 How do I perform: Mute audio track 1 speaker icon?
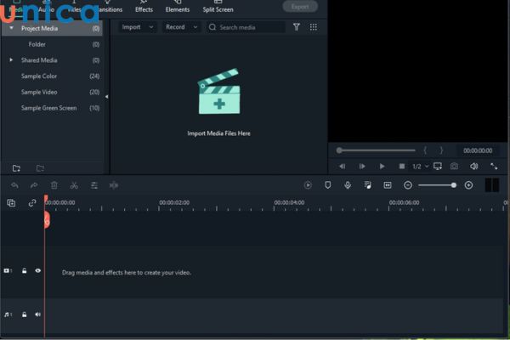point(37,314)
